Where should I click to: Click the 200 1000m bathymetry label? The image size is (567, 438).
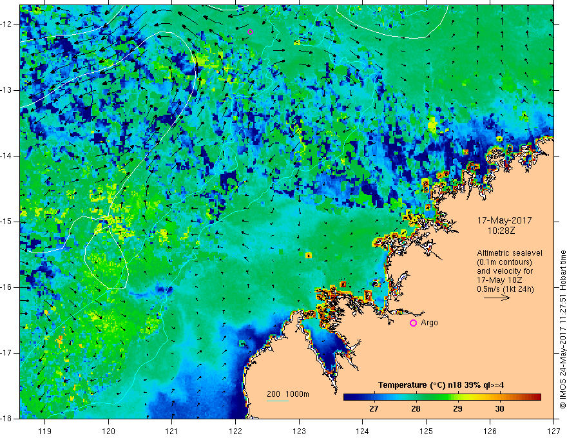[x=288, y=394]
